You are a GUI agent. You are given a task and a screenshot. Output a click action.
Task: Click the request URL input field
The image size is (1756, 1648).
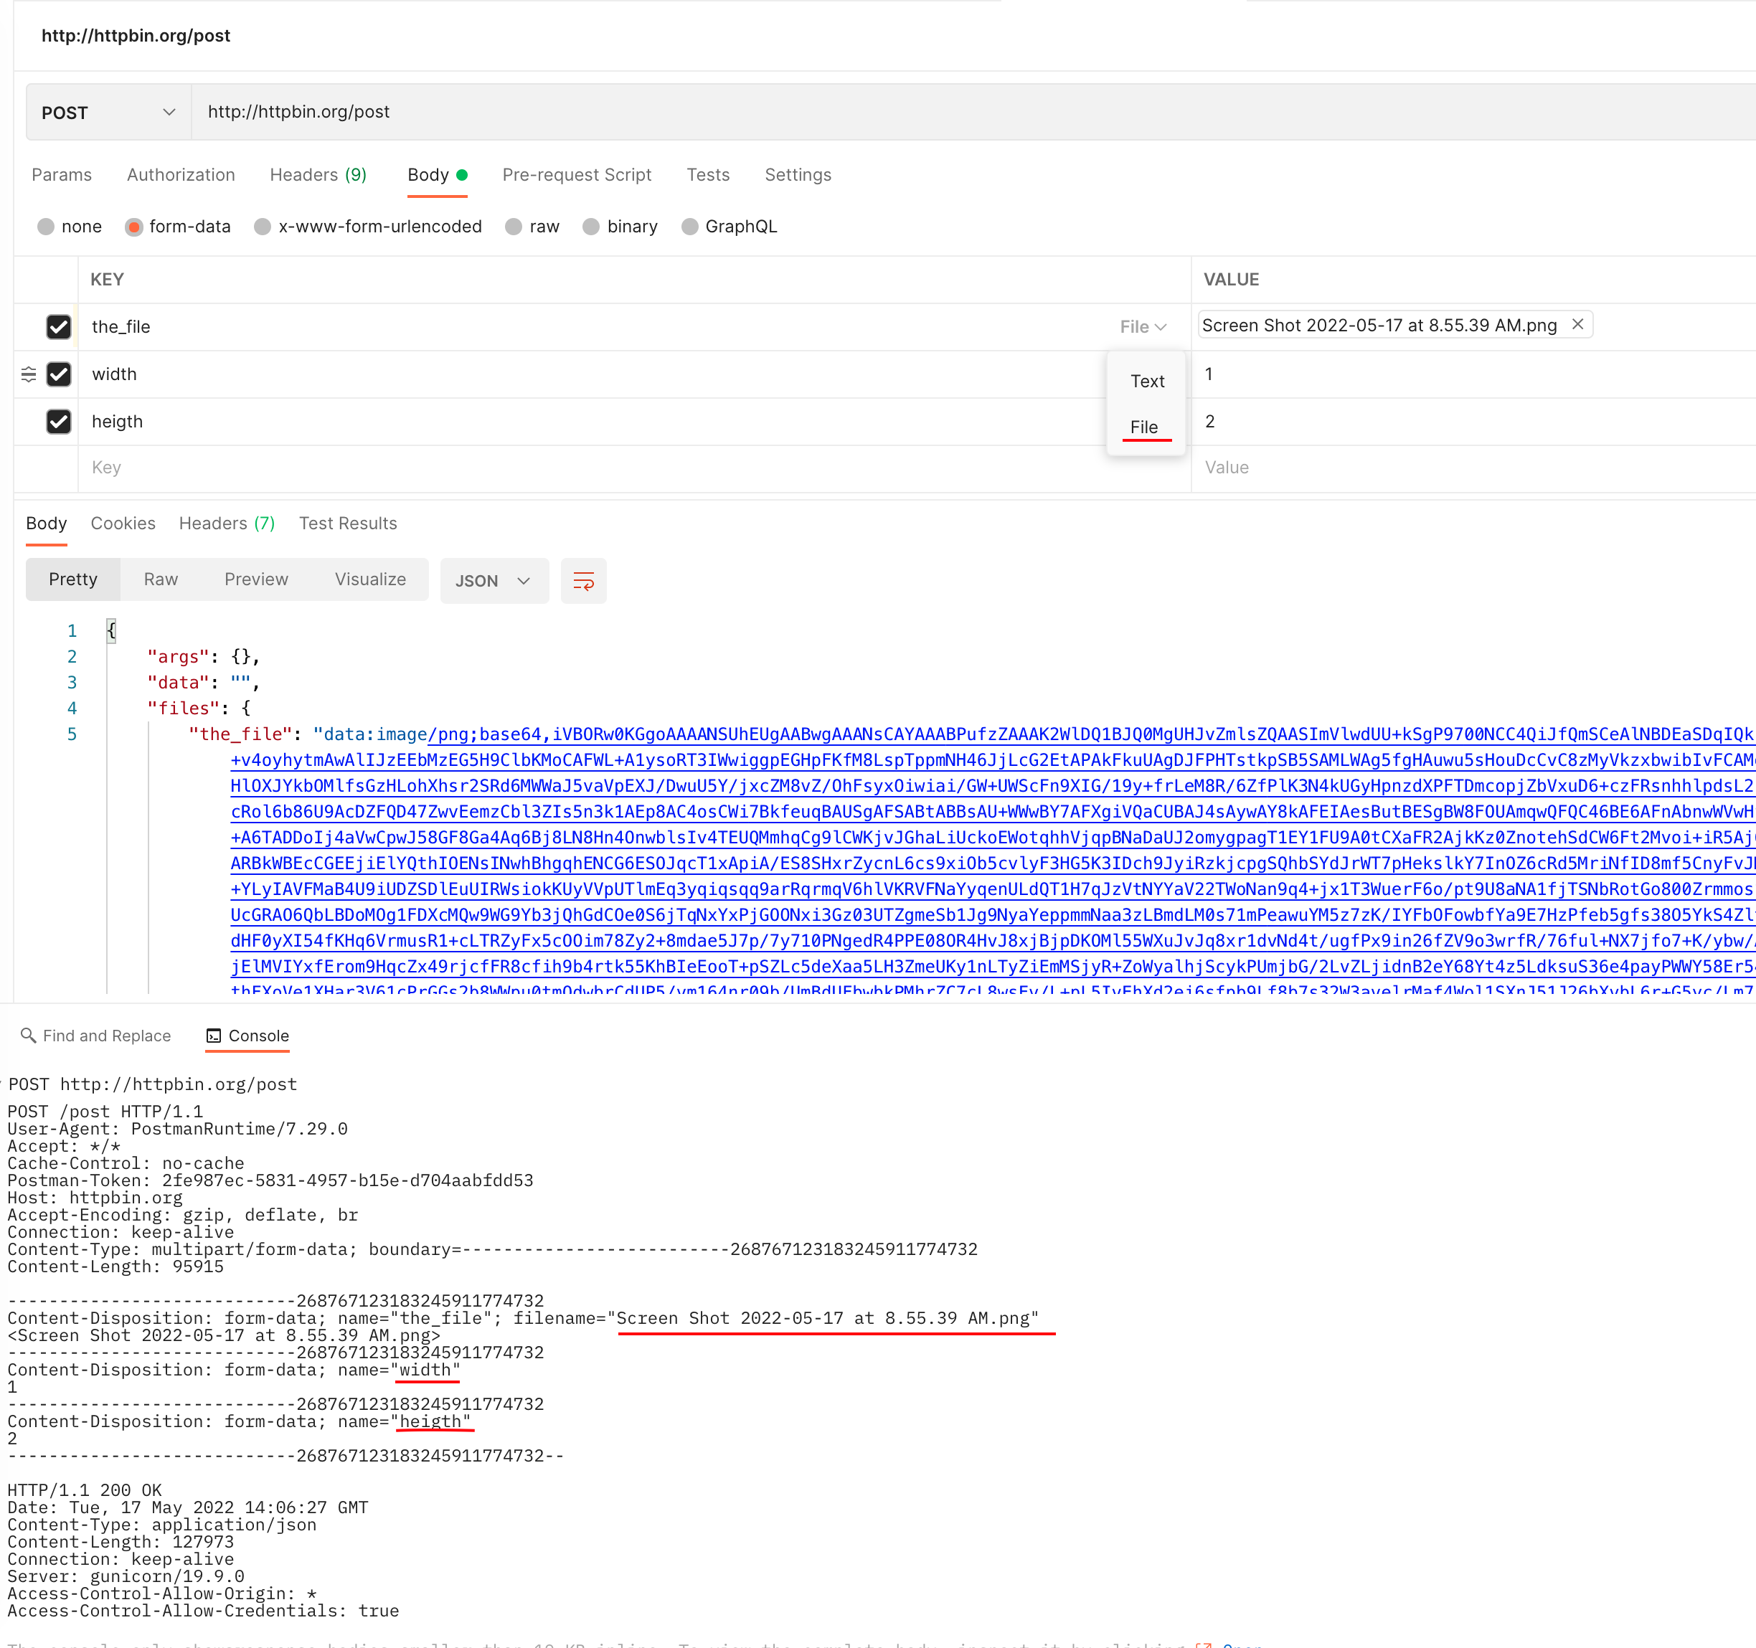(972, 112)
